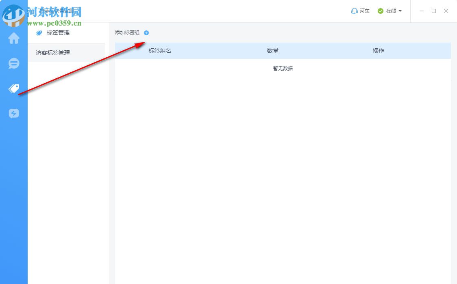This screenshot has width=457, height=284.
Task: Click the 数量 column header
Action: pyautogui.click(x=273, y=51)
